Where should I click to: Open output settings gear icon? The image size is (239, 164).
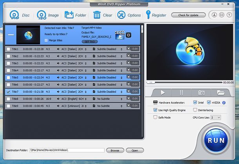[129, 35]
